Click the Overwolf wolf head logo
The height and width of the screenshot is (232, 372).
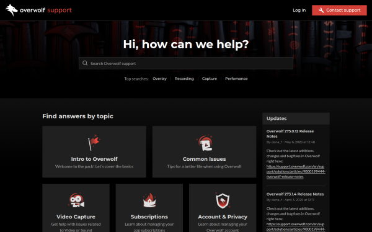click(11, 10)
